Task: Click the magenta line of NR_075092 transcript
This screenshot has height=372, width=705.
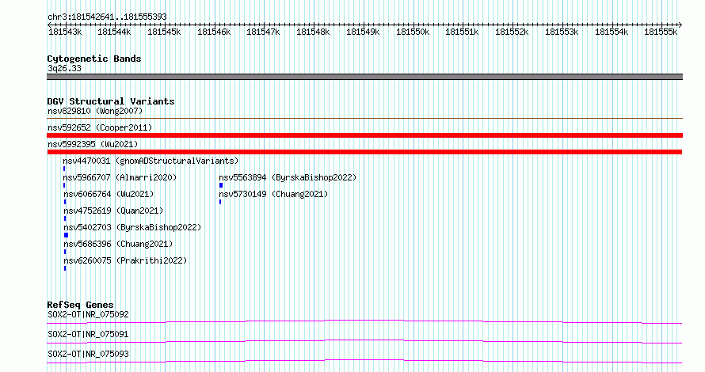Action: [364, 321]
